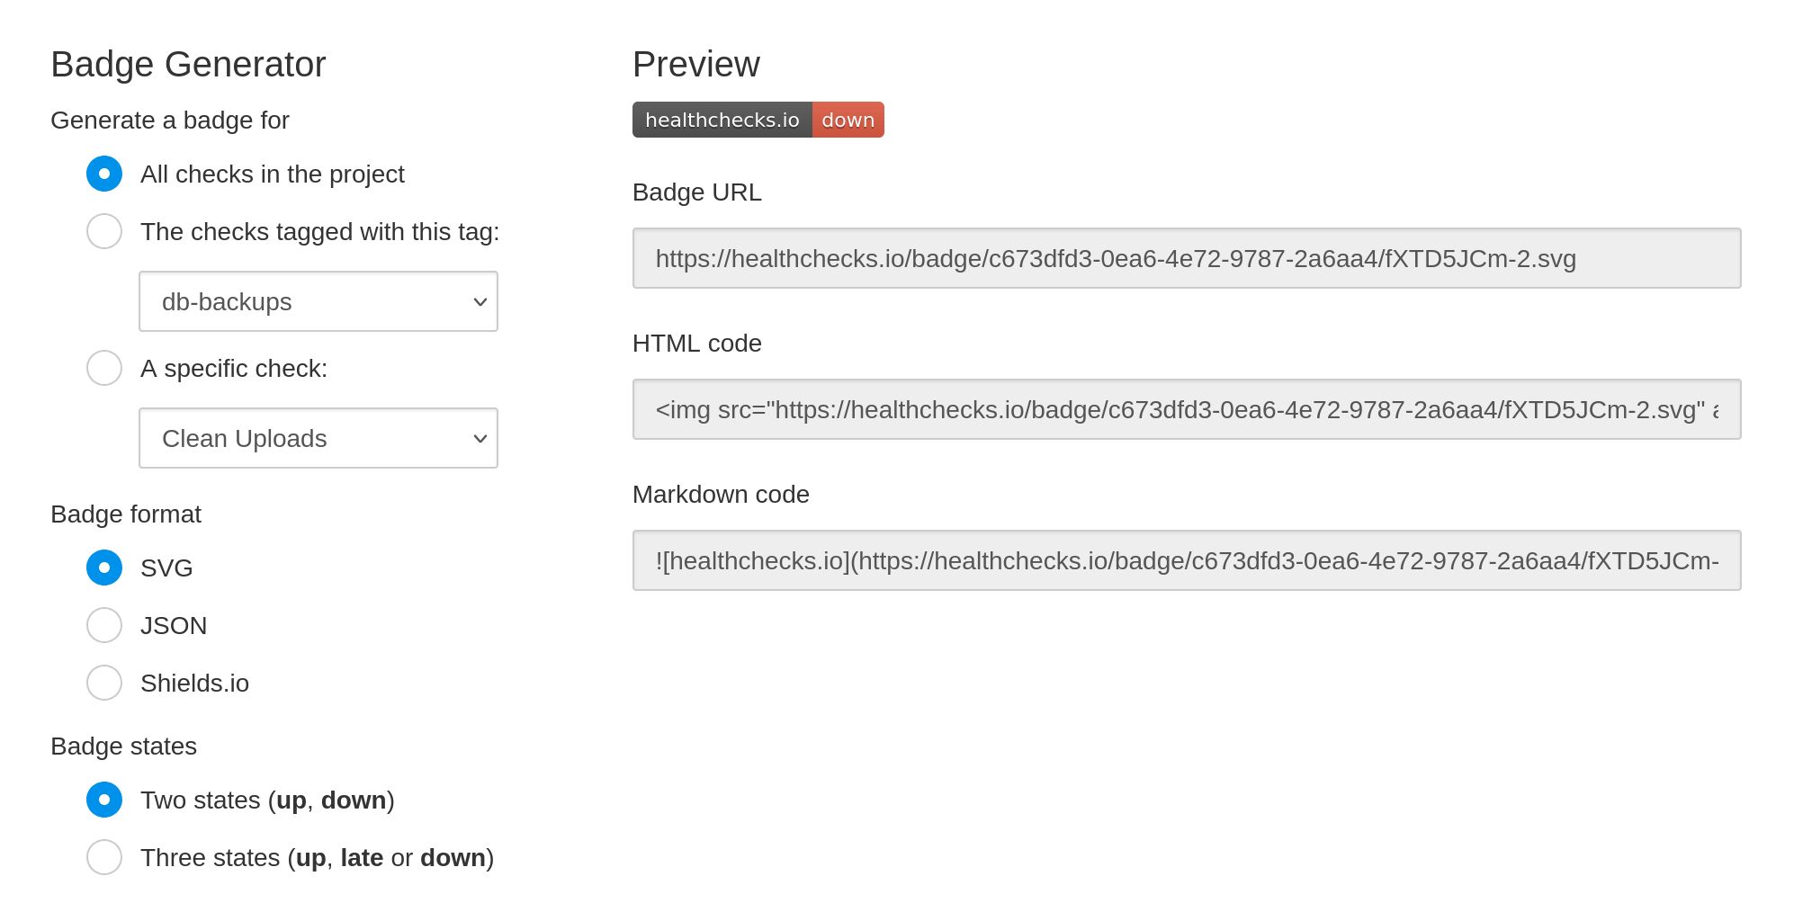Enable the SVG badge format
Image resolution: width=1812 pixels, height=903 pixels.
pos(104,568)
